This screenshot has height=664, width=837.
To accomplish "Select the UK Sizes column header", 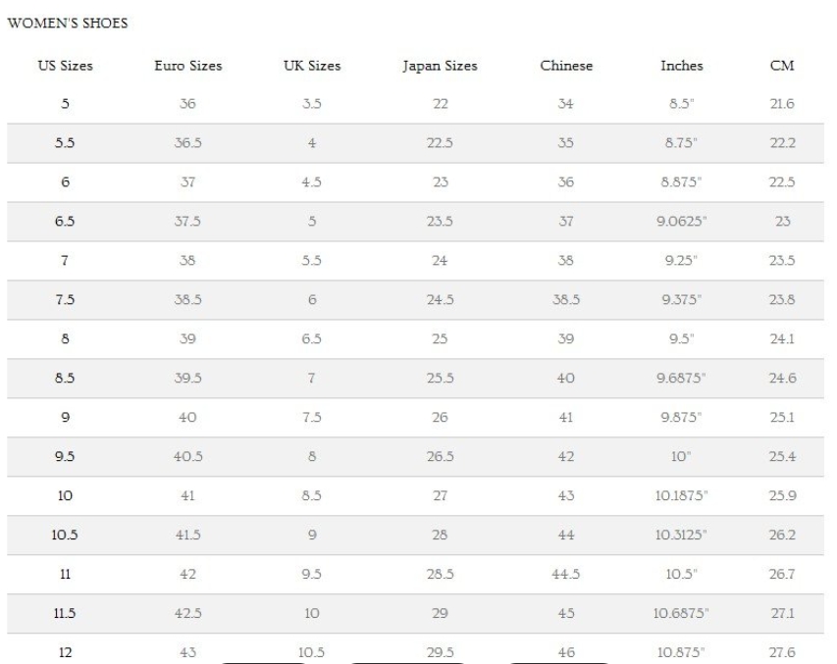I will click(x=312, y=67).
